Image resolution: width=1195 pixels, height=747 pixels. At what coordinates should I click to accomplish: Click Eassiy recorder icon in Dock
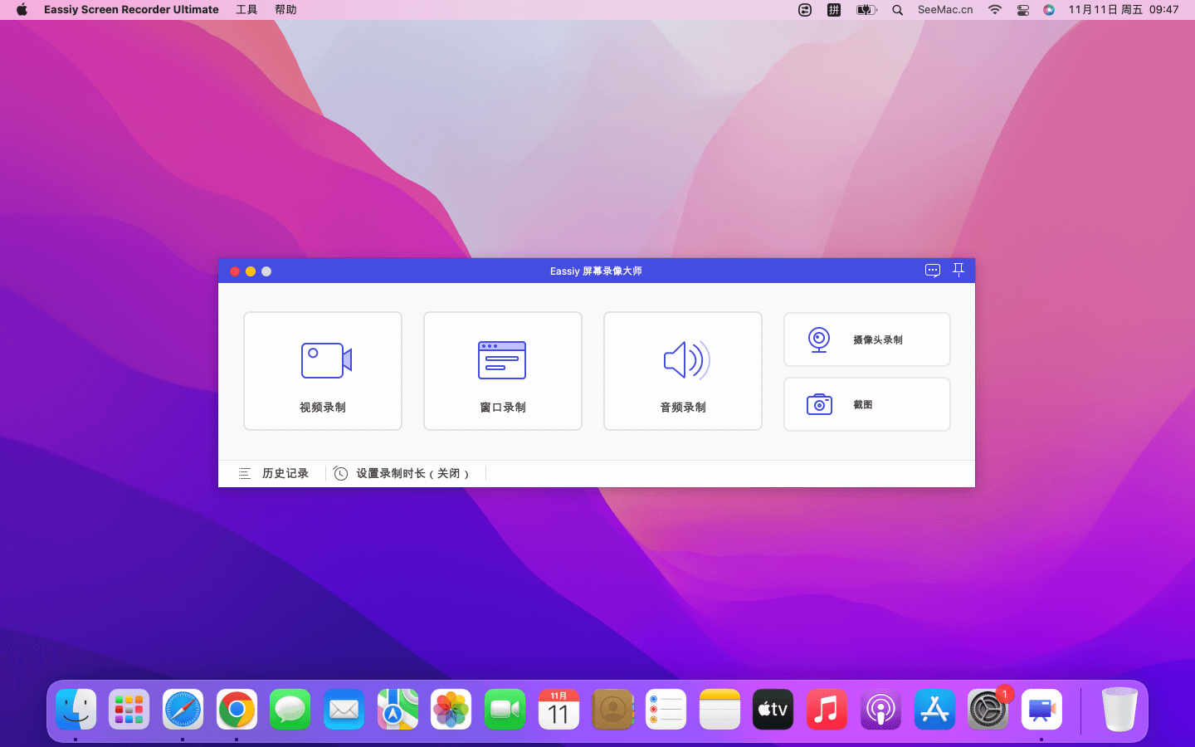point(1041,710)
